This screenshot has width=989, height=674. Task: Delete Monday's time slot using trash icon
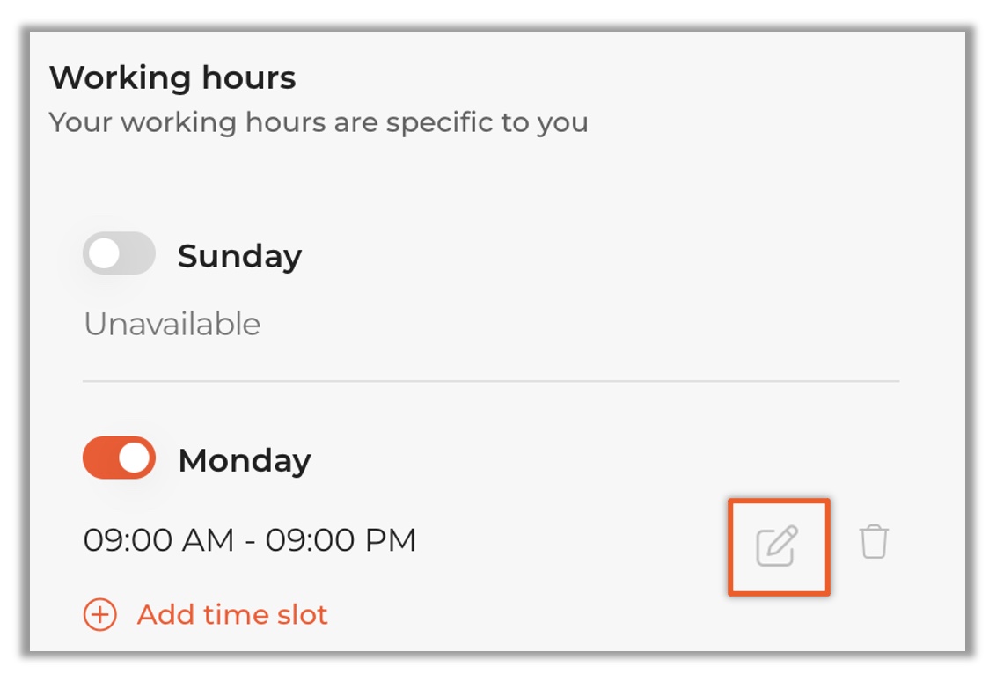click(x=874, y=542)
